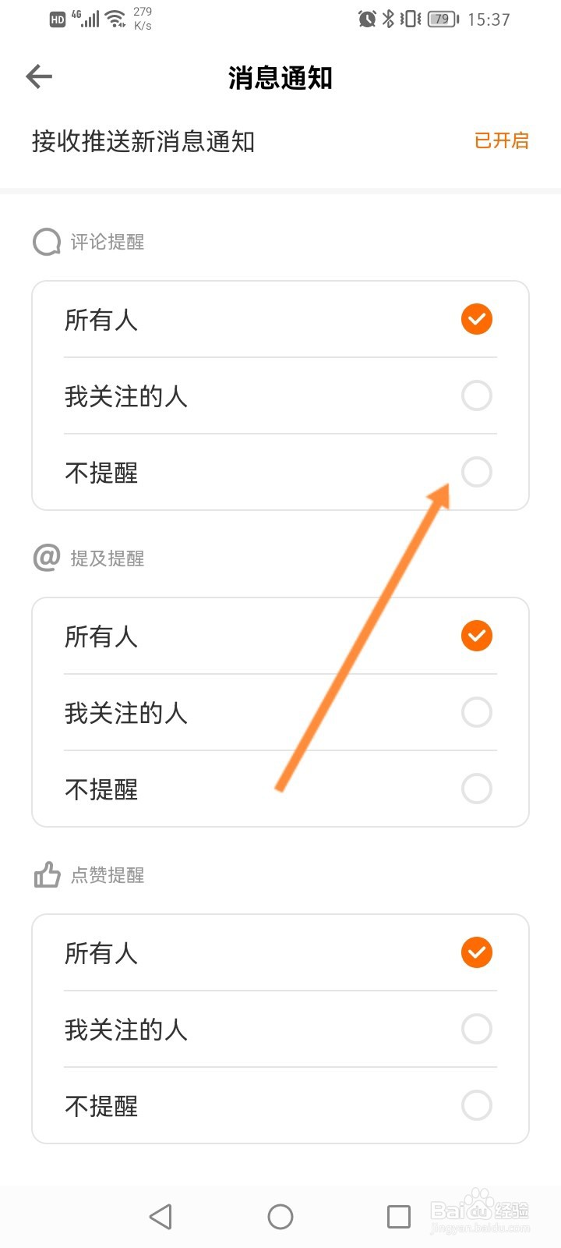Tap the 消息通知 page title
Viewport: 561px width, 1248px height.
click(x=280, y=78)
